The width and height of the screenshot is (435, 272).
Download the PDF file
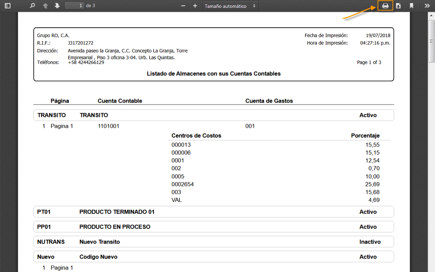pos(398,6)
